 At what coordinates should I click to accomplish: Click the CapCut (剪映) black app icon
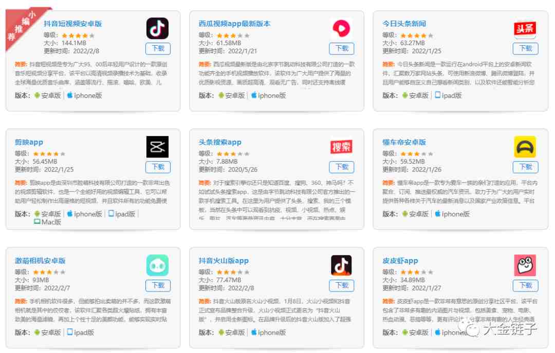coord(158,147)
